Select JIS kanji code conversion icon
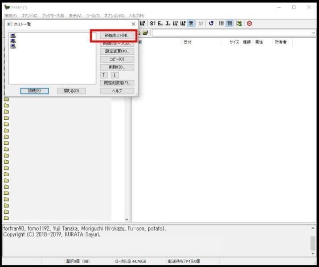 click(x=168, y=24)
